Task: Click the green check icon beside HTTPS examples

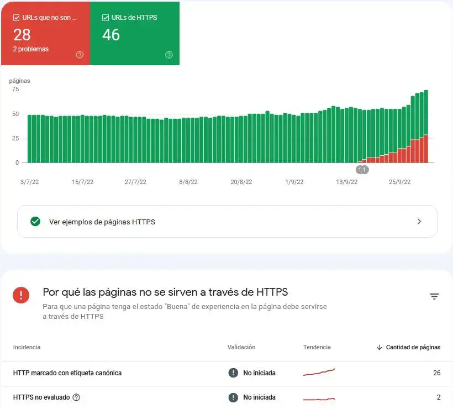Action: tap(35, 222)
